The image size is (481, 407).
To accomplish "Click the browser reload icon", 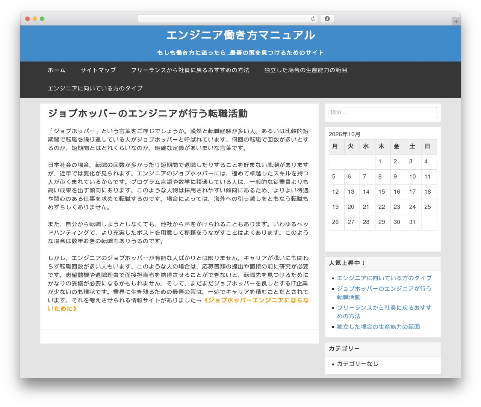I will click(313, 19).
